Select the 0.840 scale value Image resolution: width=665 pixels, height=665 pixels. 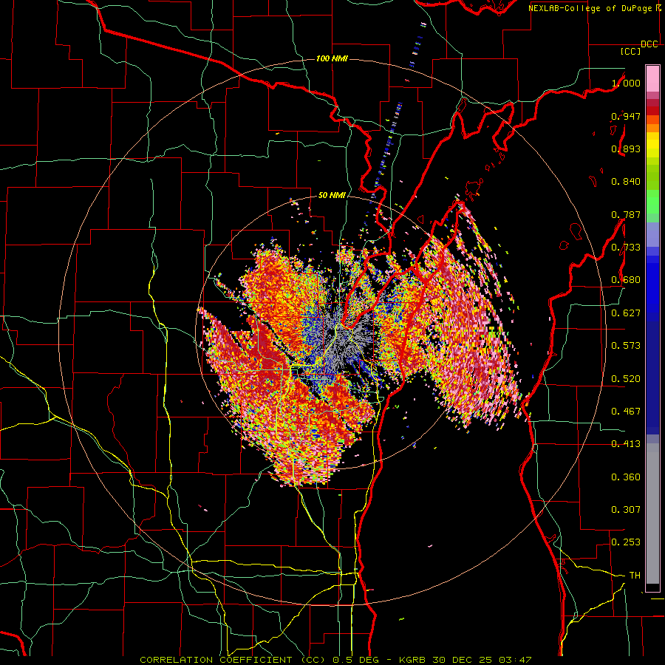[626, 181]
